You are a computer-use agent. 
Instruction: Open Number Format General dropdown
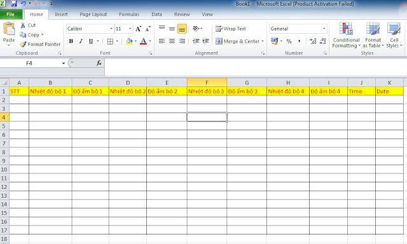[x=324, y=29]
